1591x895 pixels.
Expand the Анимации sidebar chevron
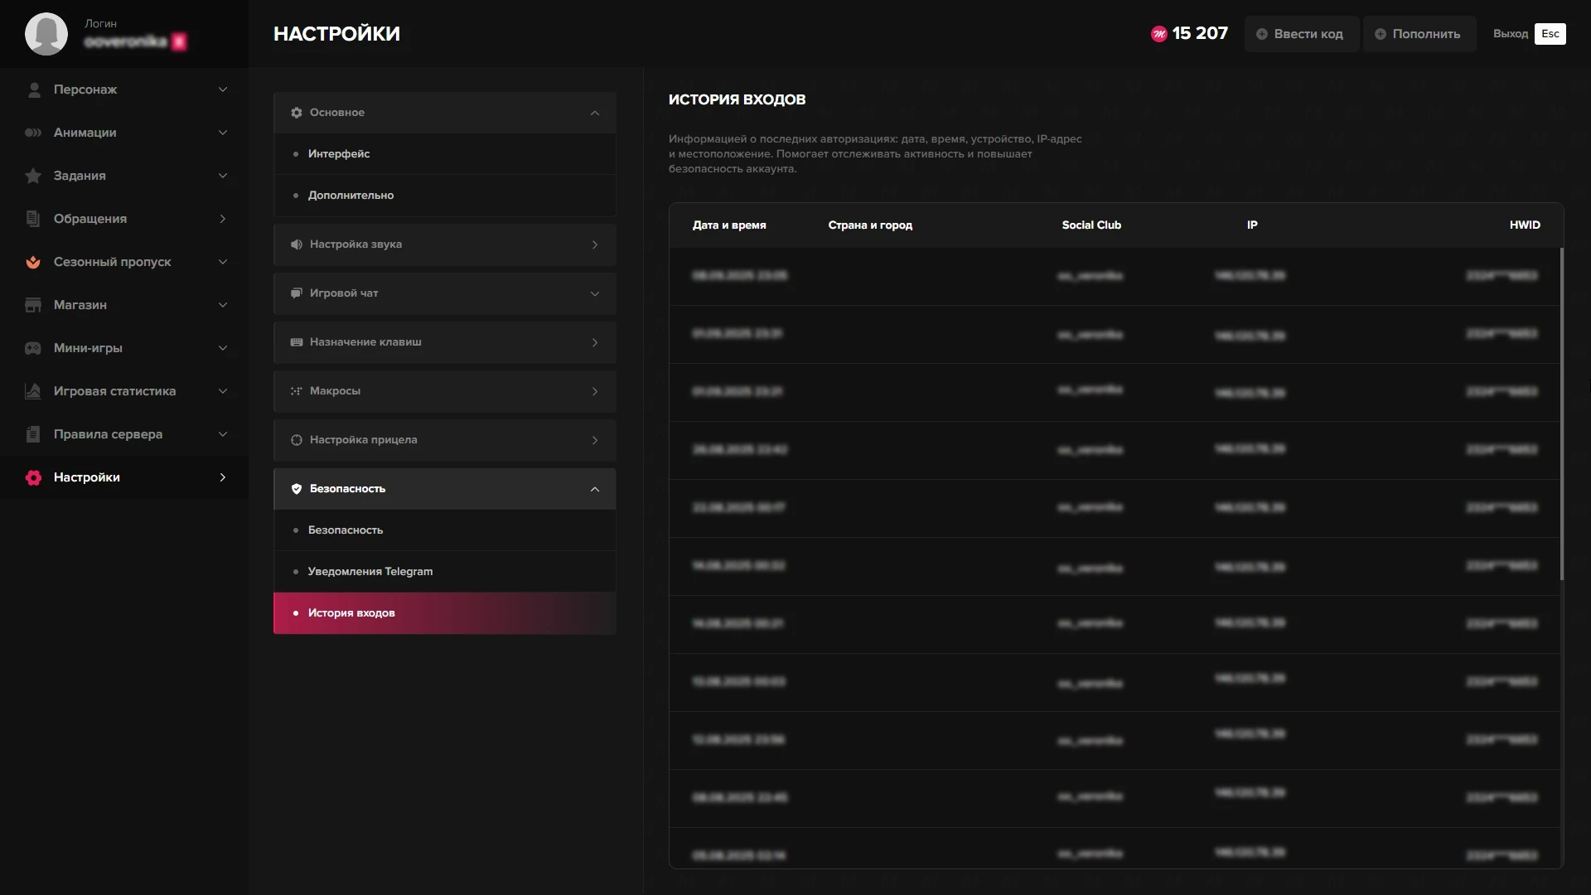pos(222,133)
